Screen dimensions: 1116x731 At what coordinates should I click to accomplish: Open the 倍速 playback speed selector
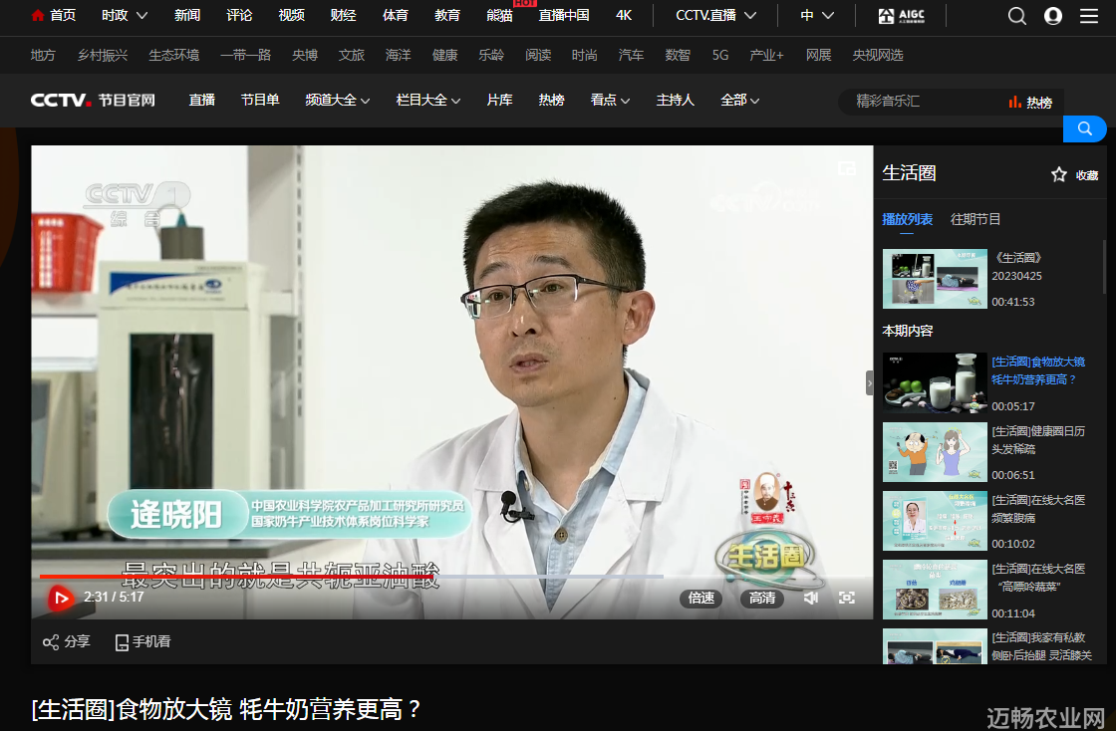point(701,598)
